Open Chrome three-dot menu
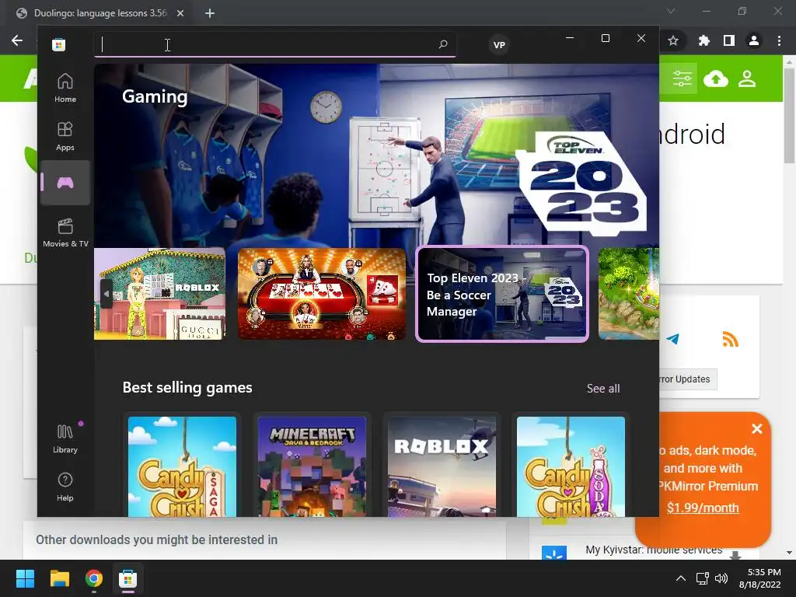This screenshot has width=796, height=597. (x=779, y=40)
